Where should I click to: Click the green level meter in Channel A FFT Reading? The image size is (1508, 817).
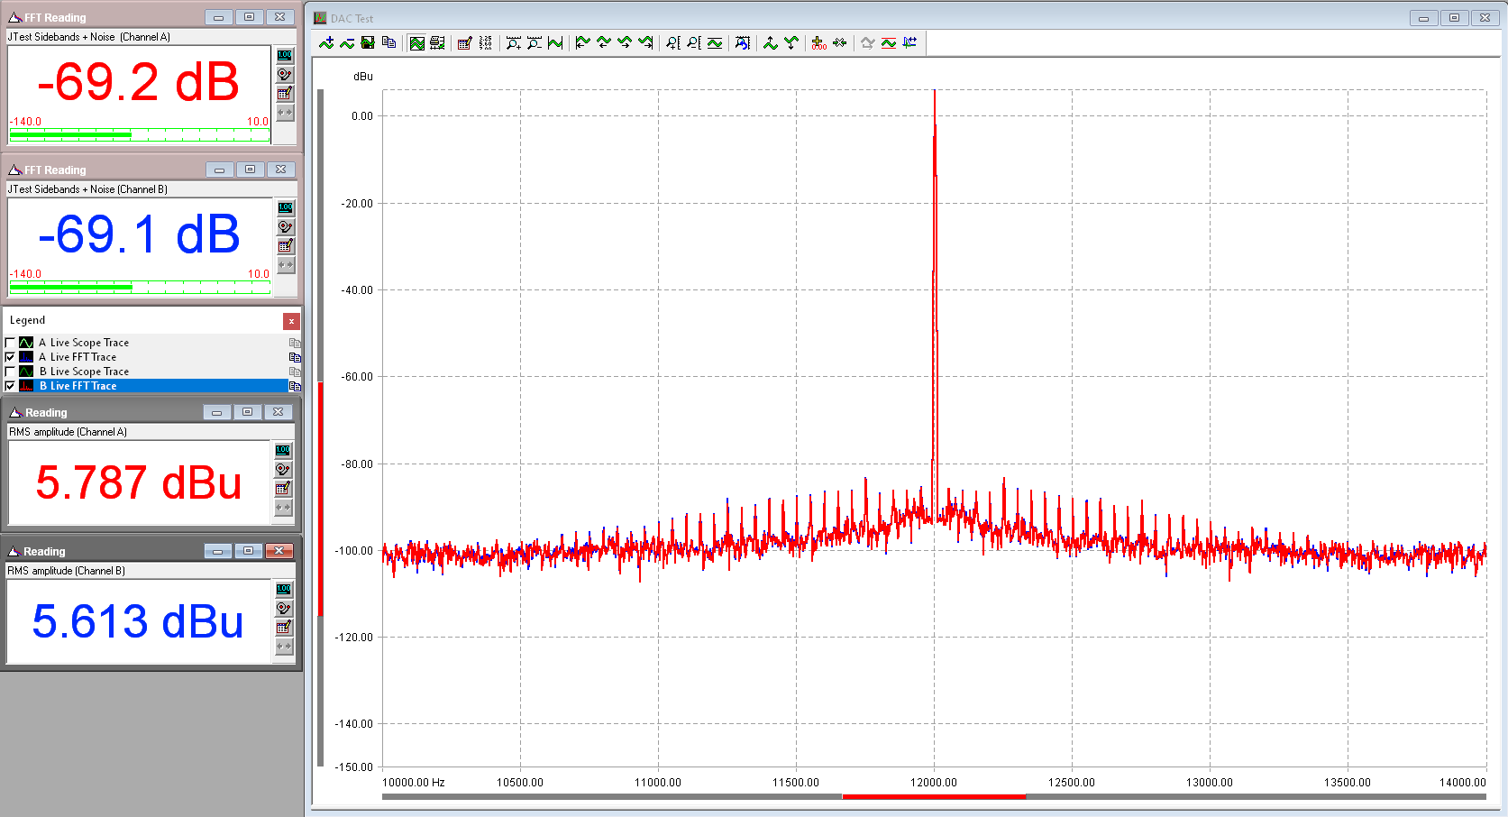pyautogui.click(x=139, y=135)
